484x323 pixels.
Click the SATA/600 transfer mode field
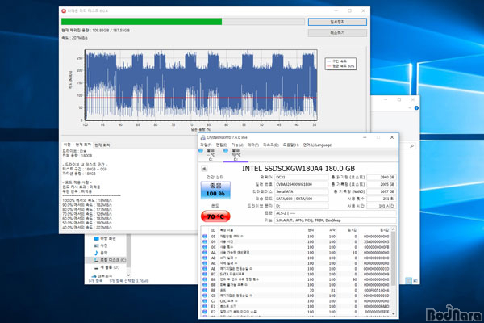(x=301, y=199)
